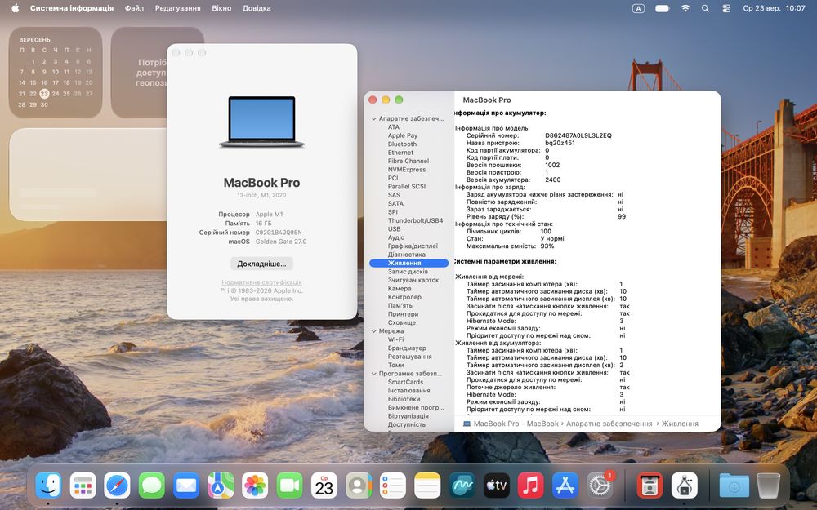Launch Maps from the Dock
The width and height of the screenshot is (817, 510).
pos(221,486)
